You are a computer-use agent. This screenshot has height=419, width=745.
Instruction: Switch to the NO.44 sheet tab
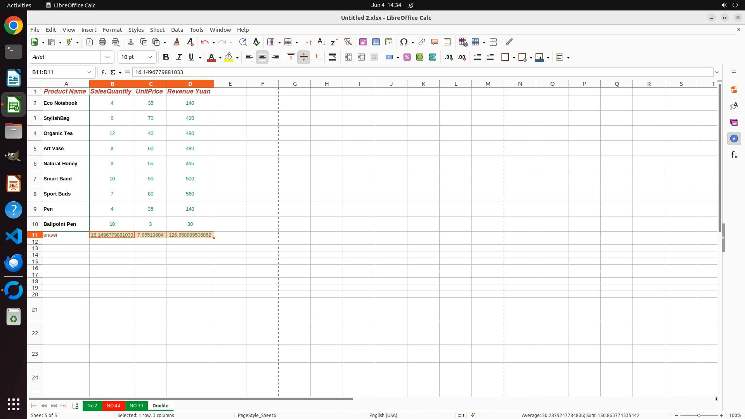(113, 405)
